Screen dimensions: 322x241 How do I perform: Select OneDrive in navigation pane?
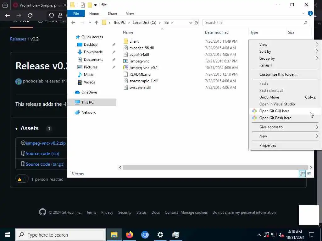click(x=89, y=92)
